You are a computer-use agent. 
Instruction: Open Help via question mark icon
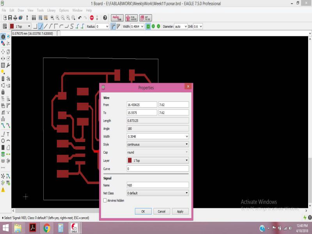(105, 18)
